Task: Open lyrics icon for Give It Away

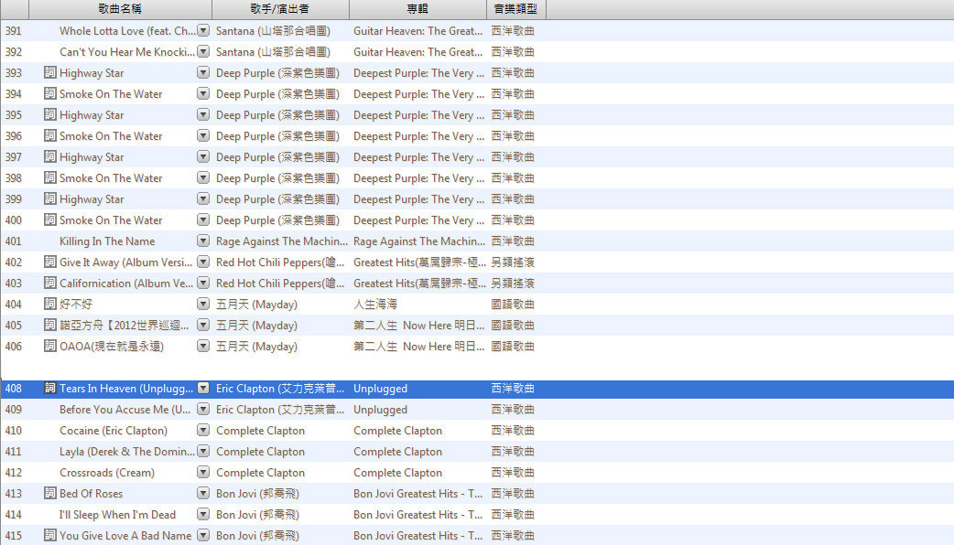Action: (x=49, y=262)
